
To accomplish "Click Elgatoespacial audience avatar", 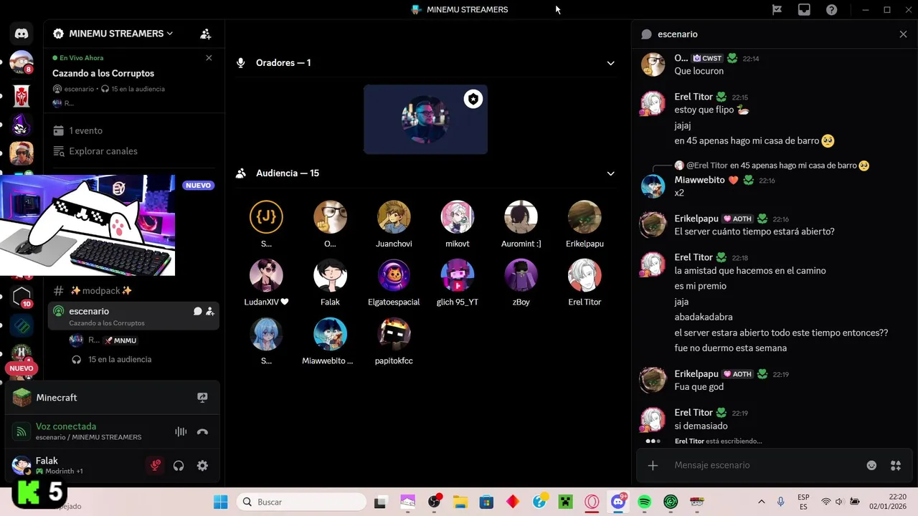I will 394,275.
